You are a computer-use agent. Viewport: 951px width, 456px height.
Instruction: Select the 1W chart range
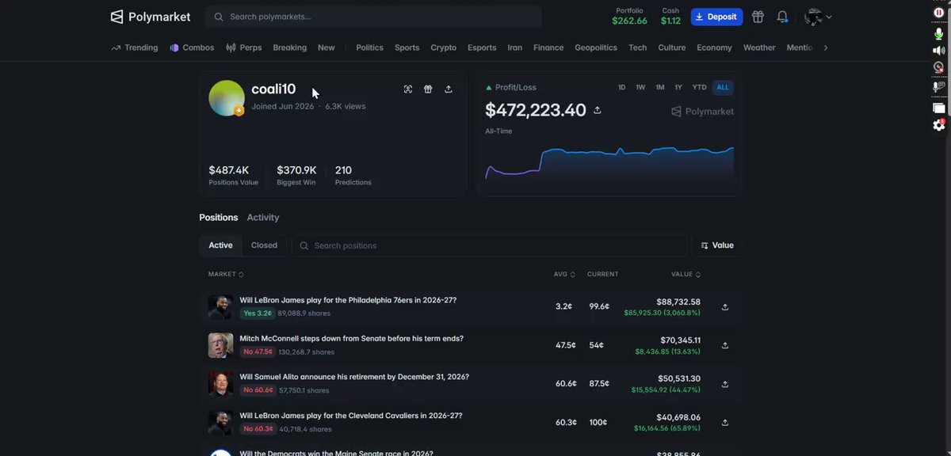[640, 87]
